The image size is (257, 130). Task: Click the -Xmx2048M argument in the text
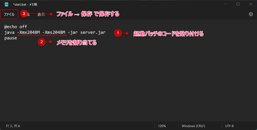click(28, 32)
